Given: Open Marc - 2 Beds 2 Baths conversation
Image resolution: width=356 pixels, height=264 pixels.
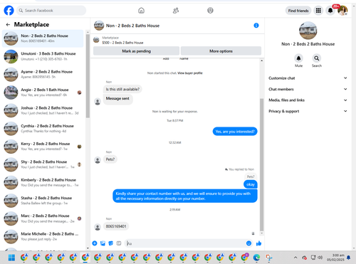Looking at the screenshot, I should coord(43,218).
